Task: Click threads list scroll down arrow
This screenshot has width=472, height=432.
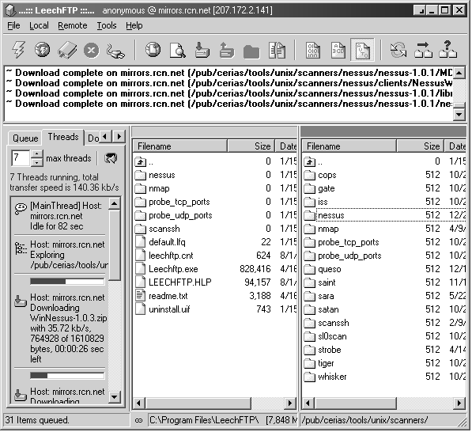Action: coord(115,396)
